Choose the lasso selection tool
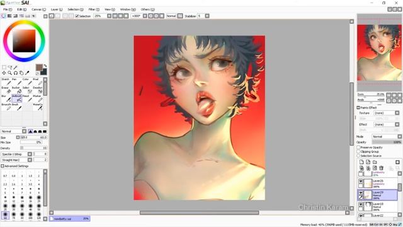 pos(10,67)
